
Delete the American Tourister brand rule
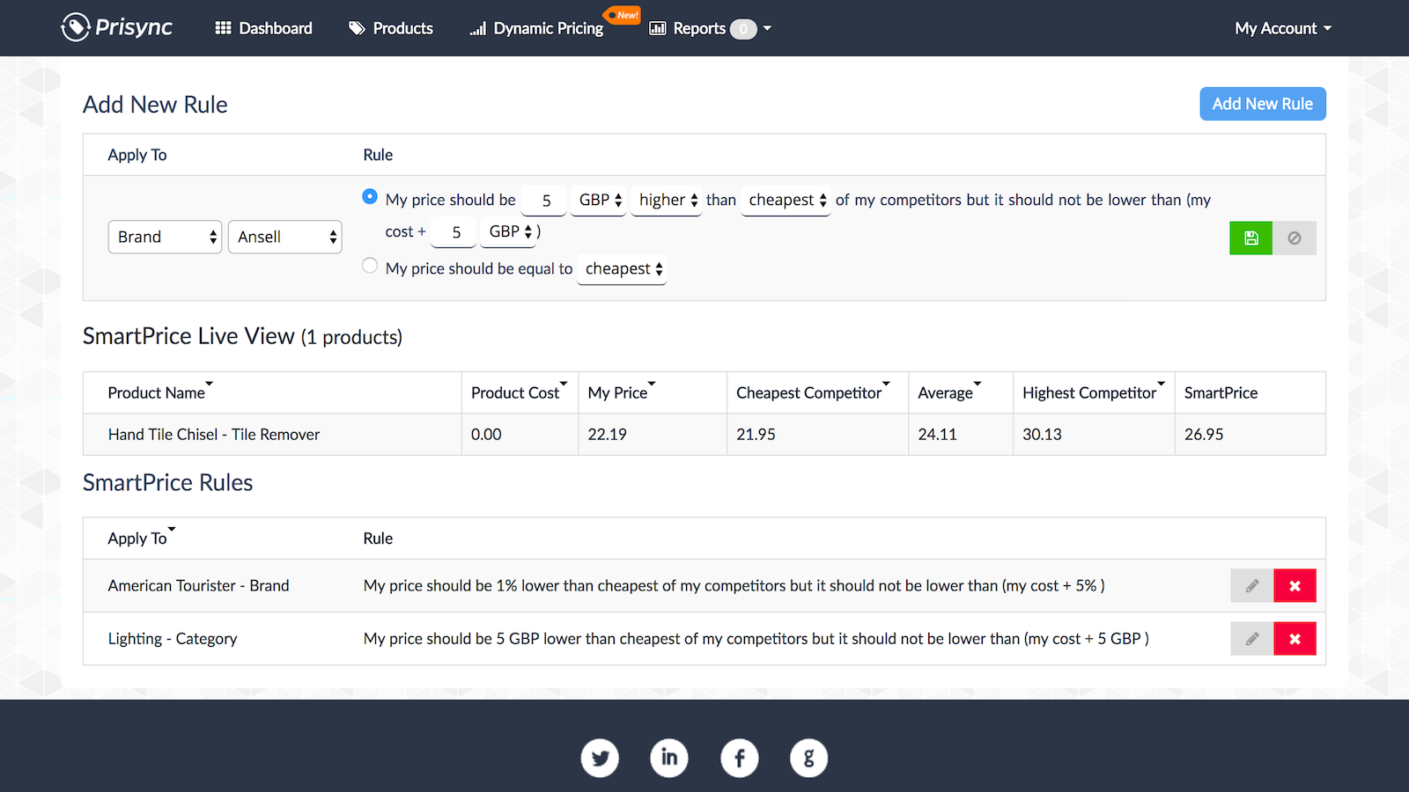1295,586
